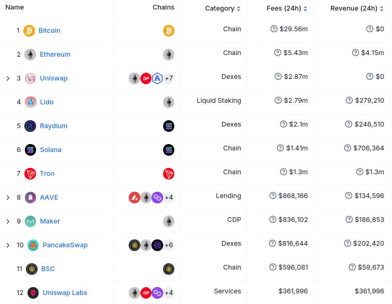
Task: Click the $868,166 fees value
Action: coord(293,196)
